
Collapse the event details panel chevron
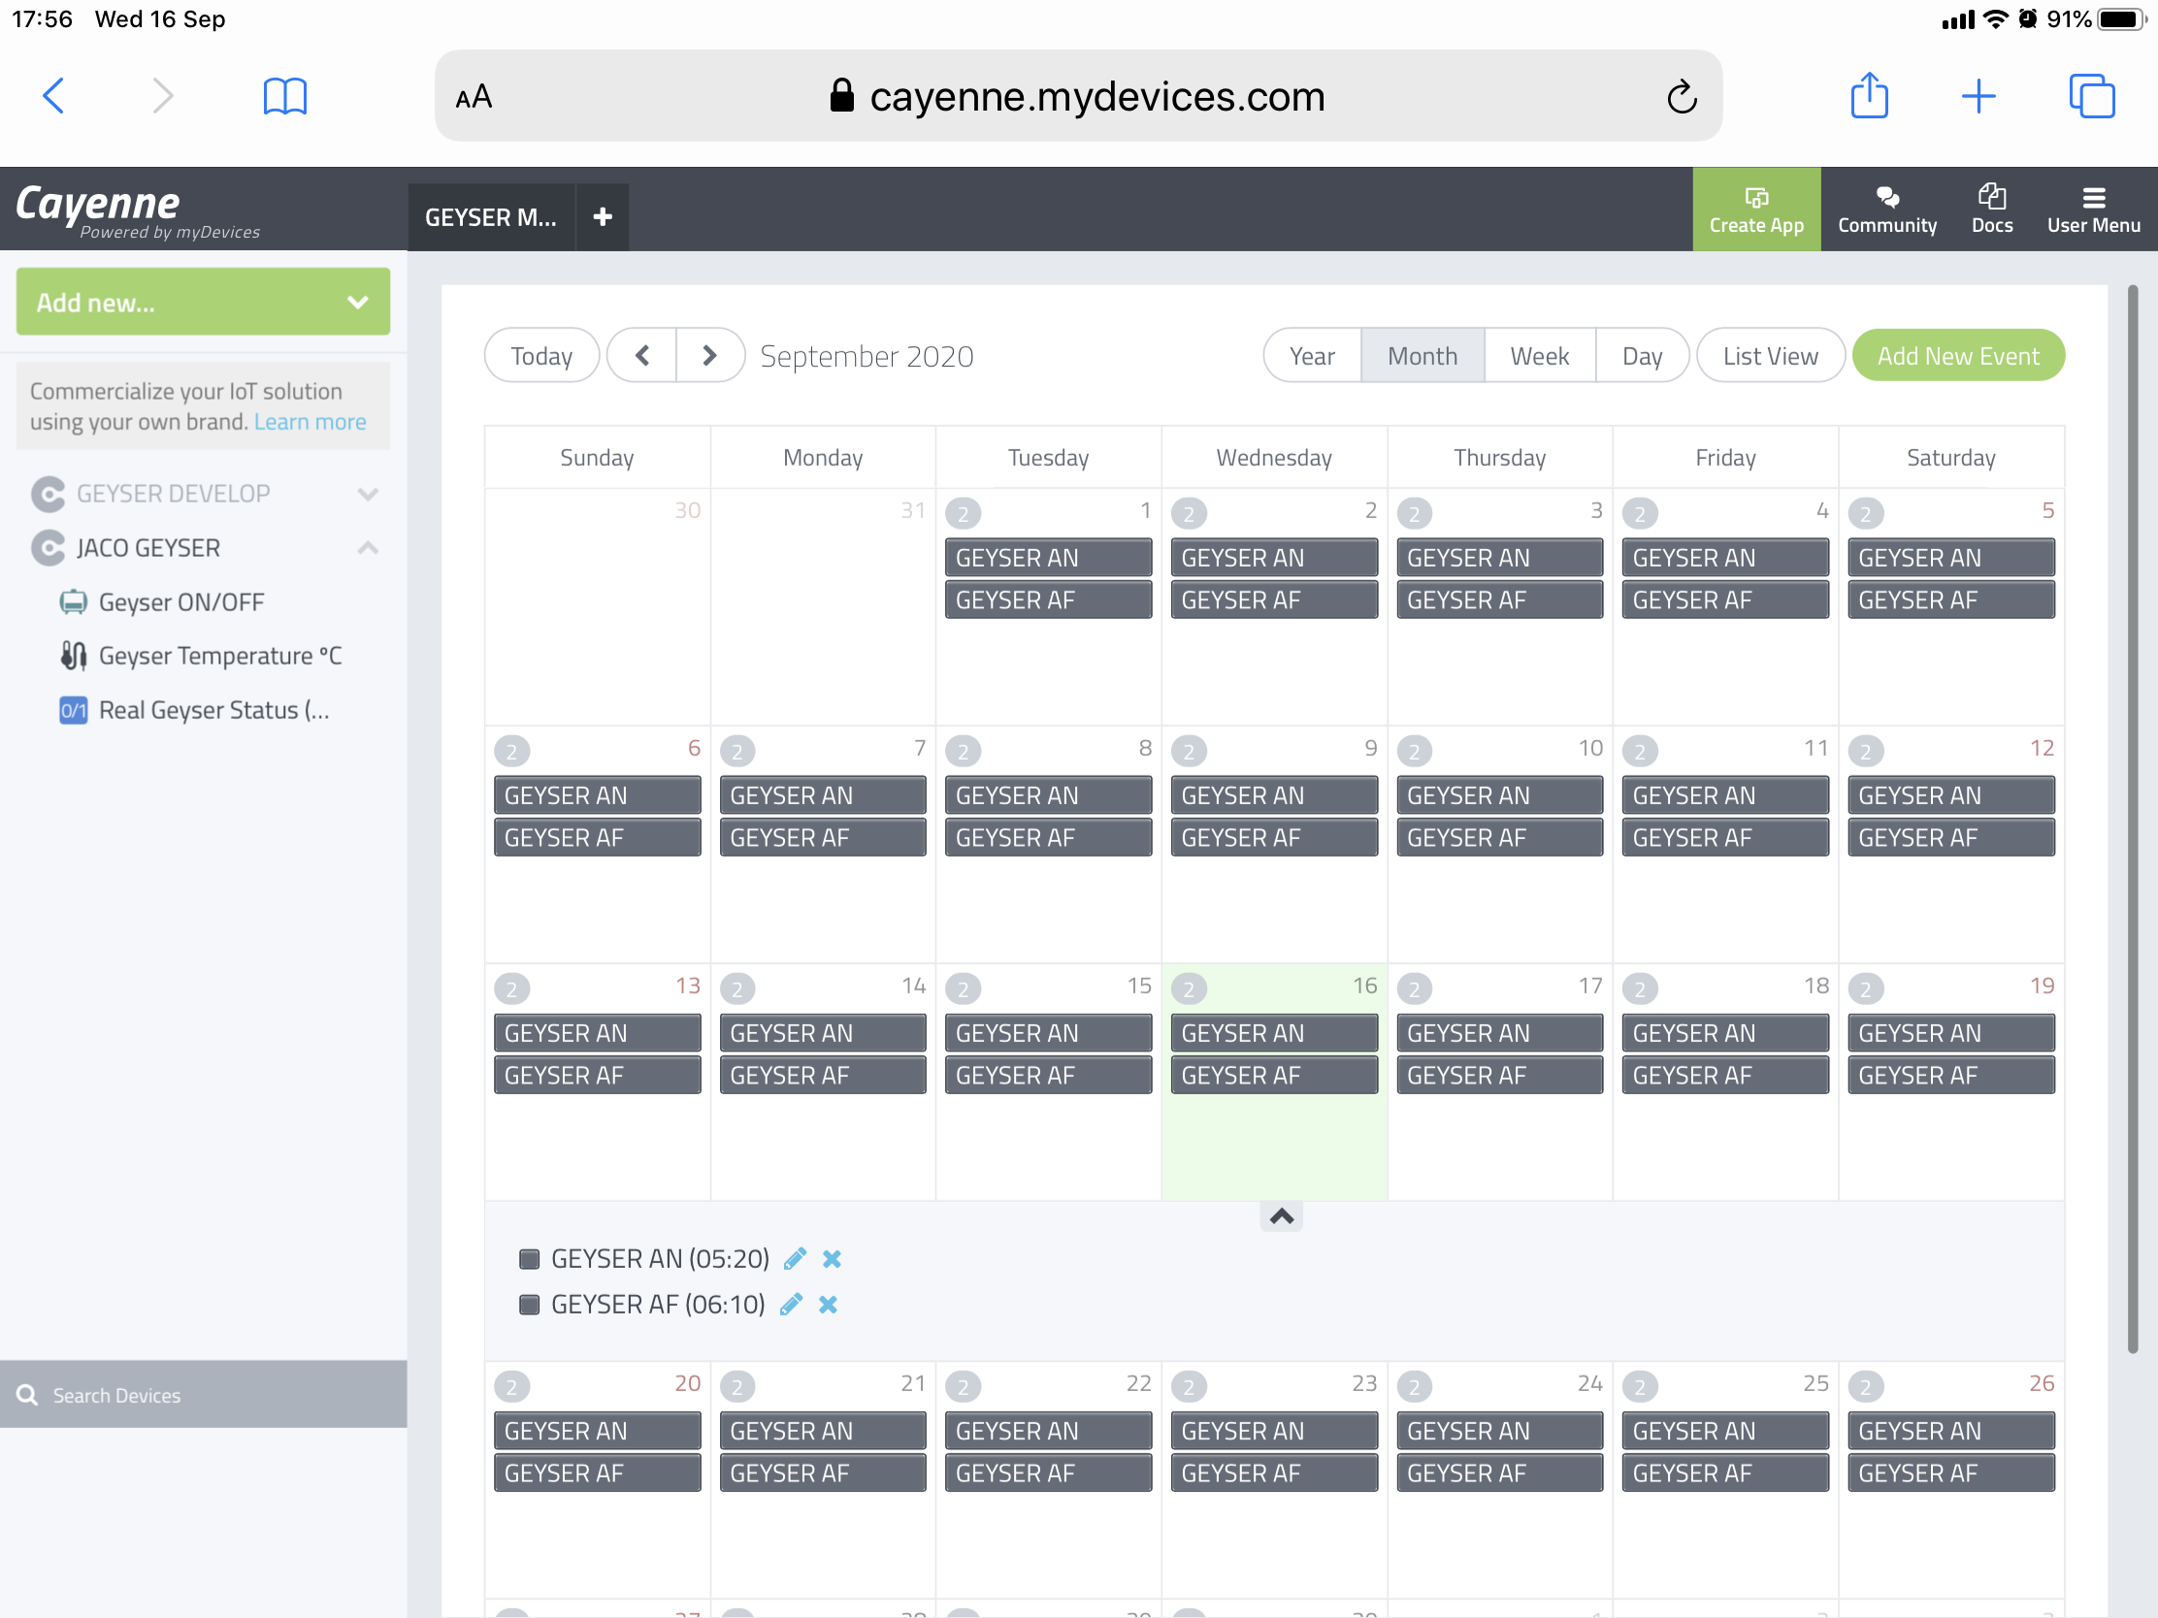(x=1281, y=1215)
